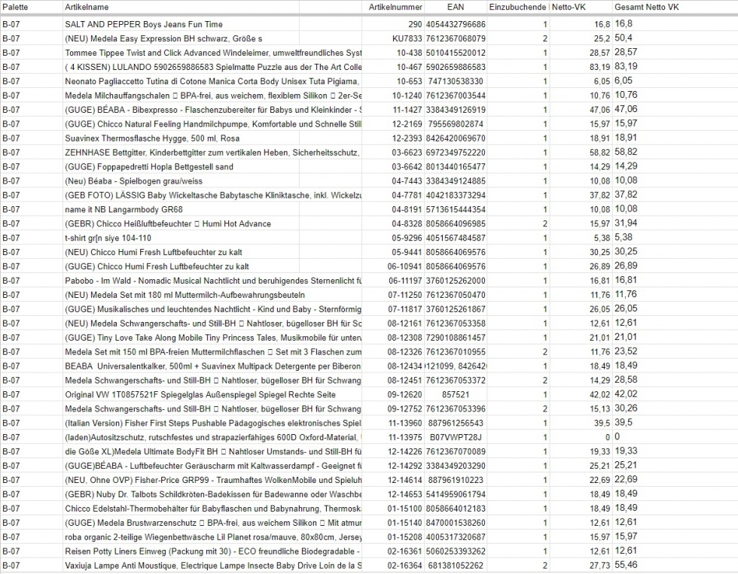This screenshot has width=738, height=574.
Task: Click EAN 4054432796686
Action: pos(456,24)
